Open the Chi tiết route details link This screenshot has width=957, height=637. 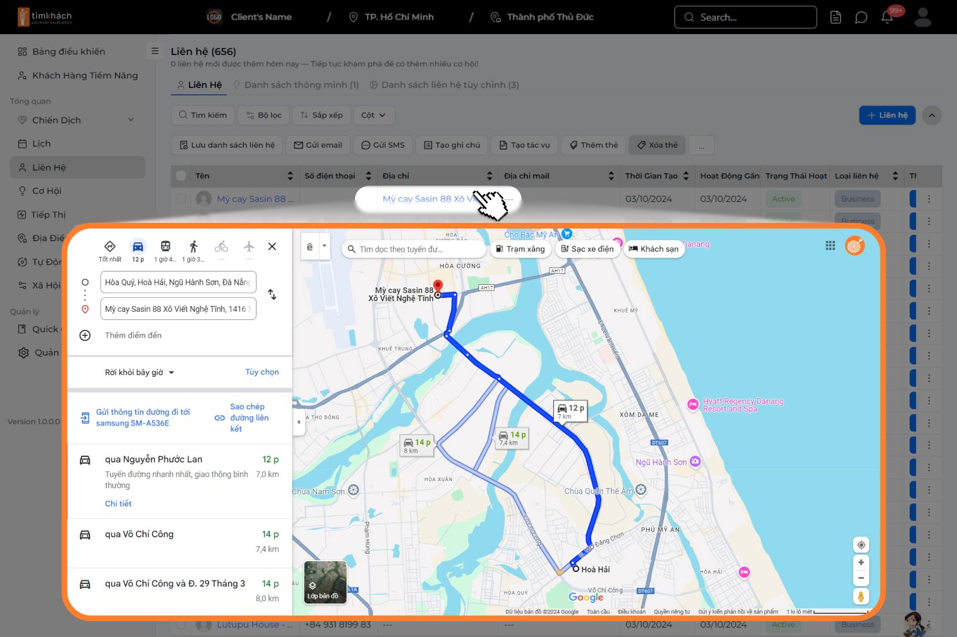[x=118, y=504]
